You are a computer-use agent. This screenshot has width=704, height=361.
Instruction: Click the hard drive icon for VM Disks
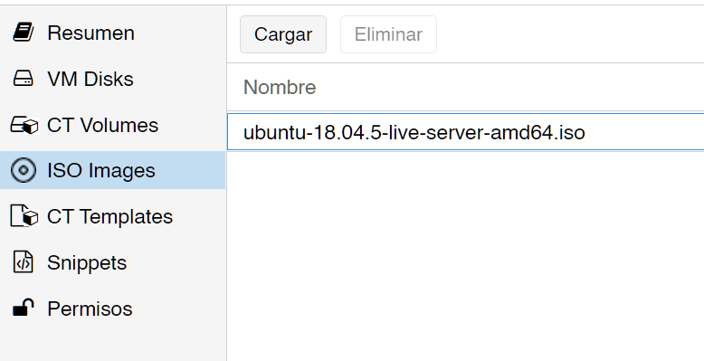click(x=24, y=79)
